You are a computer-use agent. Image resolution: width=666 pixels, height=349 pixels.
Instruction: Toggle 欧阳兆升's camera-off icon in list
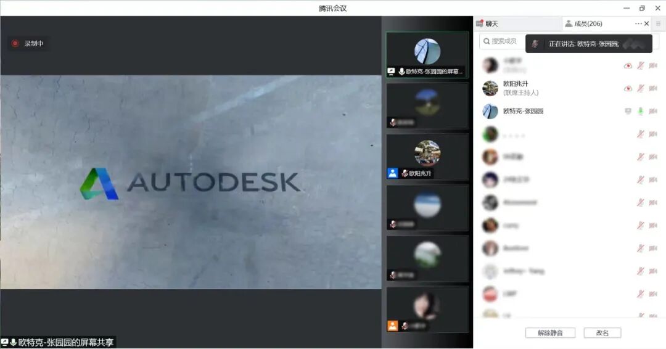point(653,88)
